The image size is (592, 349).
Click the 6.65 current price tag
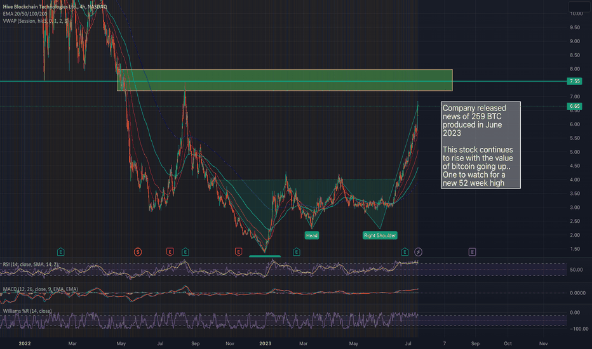pyautogui.click(x=575, y=107)
